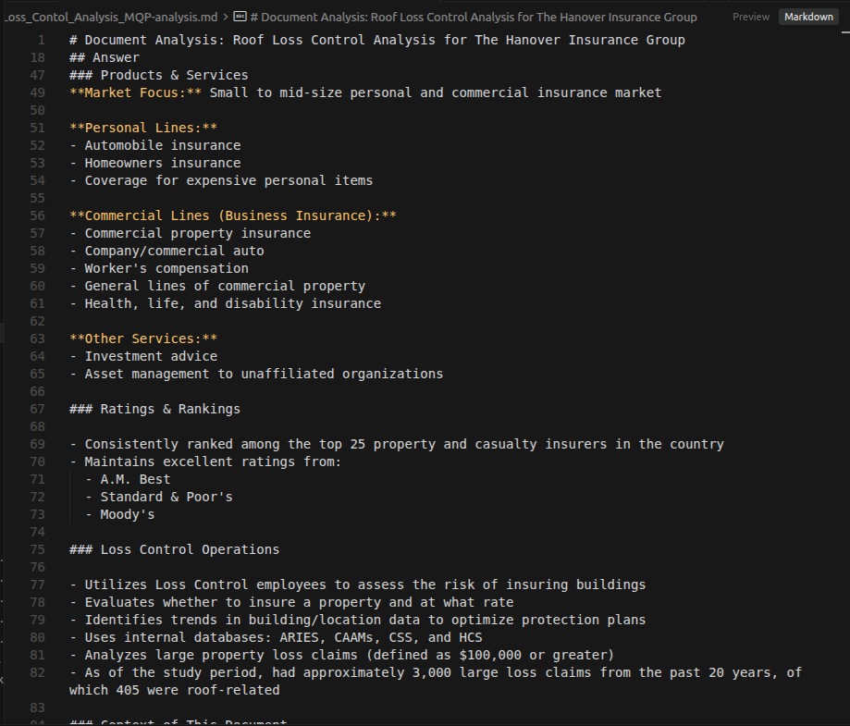850x726 pixels.
Task: Click line number 56 in gutter
Action: point(37,215)
